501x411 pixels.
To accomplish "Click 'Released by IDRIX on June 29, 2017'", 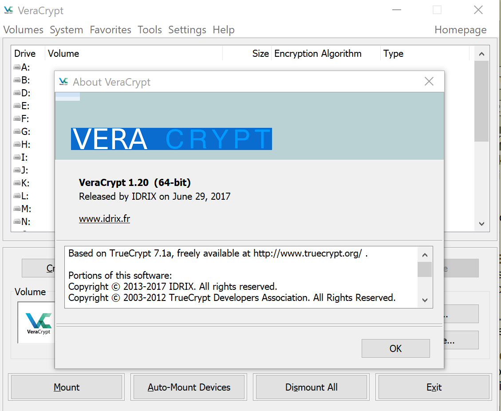I will pos(154,196).
